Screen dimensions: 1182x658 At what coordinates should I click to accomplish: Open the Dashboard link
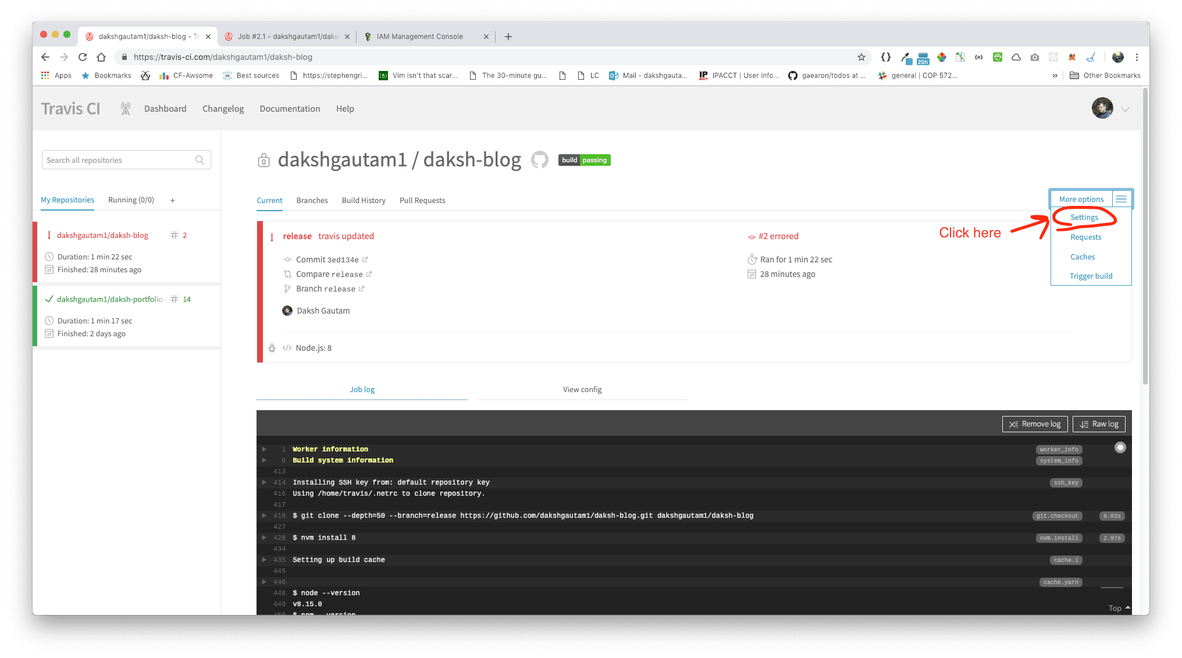tap(165, 109)
